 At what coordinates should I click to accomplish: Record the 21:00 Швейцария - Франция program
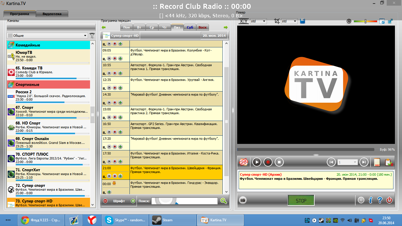[x=115, y=176]
